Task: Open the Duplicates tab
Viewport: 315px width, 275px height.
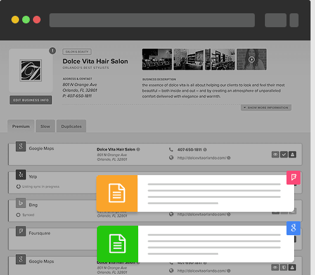Action: (x=71, y=126)
